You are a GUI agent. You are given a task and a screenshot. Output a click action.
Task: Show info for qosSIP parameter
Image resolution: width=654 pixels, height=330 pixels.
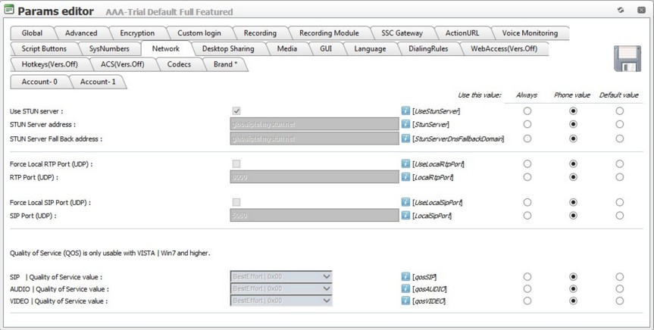(405, 277)
